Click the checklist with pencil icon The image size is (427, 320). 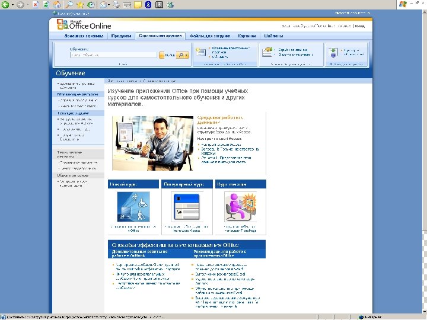[267, 52]
